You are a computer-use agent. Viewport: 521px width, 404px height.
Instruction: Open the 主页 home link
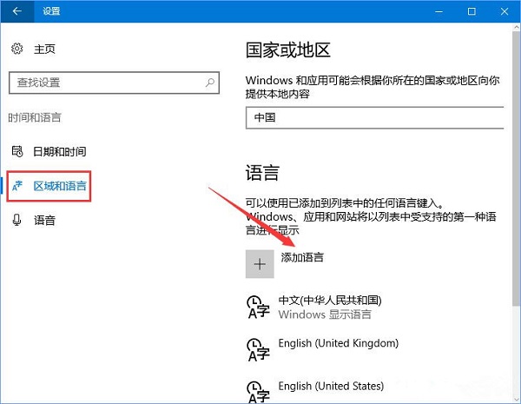pyautogui.click(x=44, y=50)
